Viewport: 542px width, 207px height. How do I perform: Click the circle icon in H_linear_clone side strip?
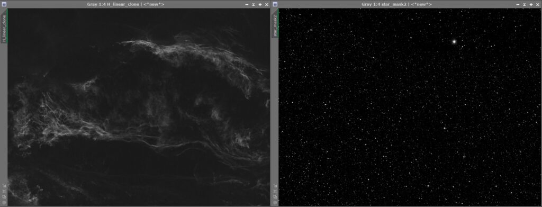[4, 202]
